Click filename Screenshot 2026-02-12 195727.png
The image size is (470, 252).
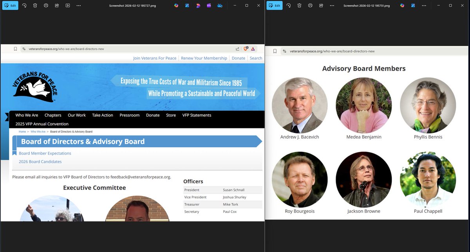[132, 5]
